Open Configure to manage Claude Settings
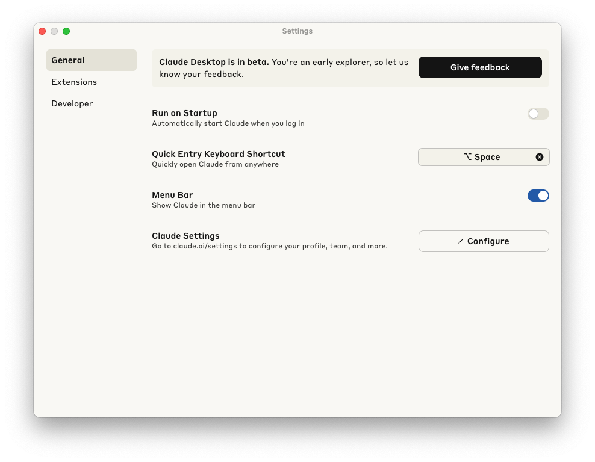Image resolution: width=595 pixels, height=462 pixels. click(x=484, y=241)
